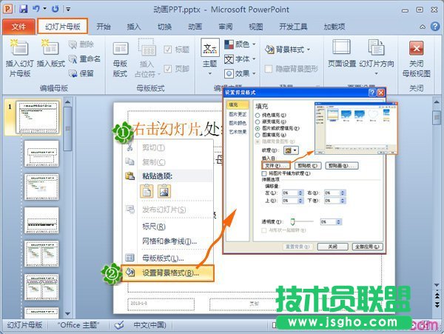Click the 删除 icon in 编辑母版
This screenshot has height=334, width=444.
[73, 44]
